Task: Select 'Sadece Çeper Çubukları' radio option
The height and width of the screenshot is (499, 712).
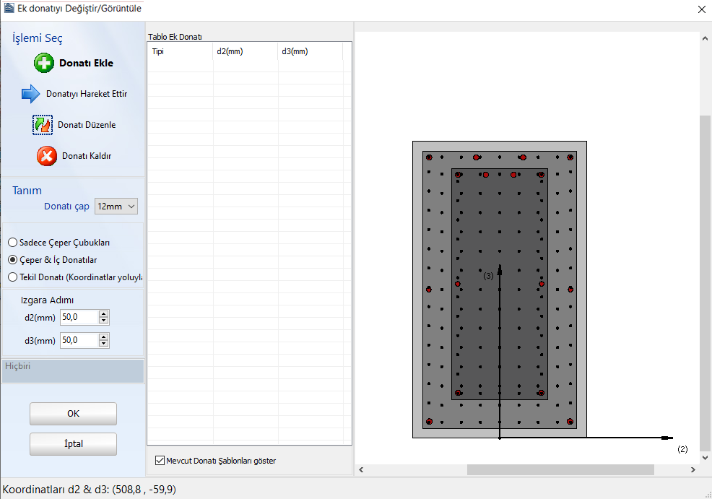Action: (x=12, y=243)
